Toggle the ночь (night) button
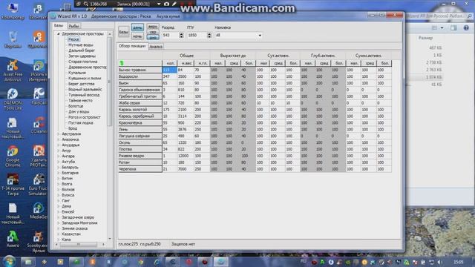Screen dimensions: 475x267 pyautogui.click(x=137, y=36)
